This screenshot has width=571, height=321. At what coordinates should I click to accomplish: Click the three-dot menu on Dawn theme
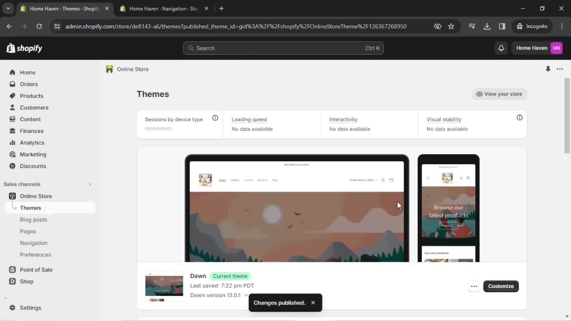pyautogui.click(x=474, y=286)
